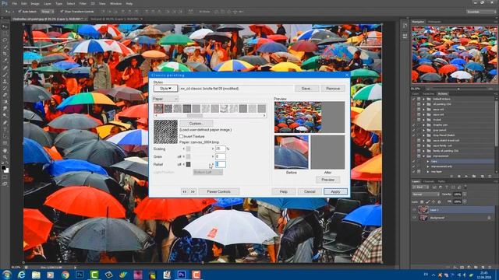
Task: Click the Fewer Controls button
Action: coord(218,191)
